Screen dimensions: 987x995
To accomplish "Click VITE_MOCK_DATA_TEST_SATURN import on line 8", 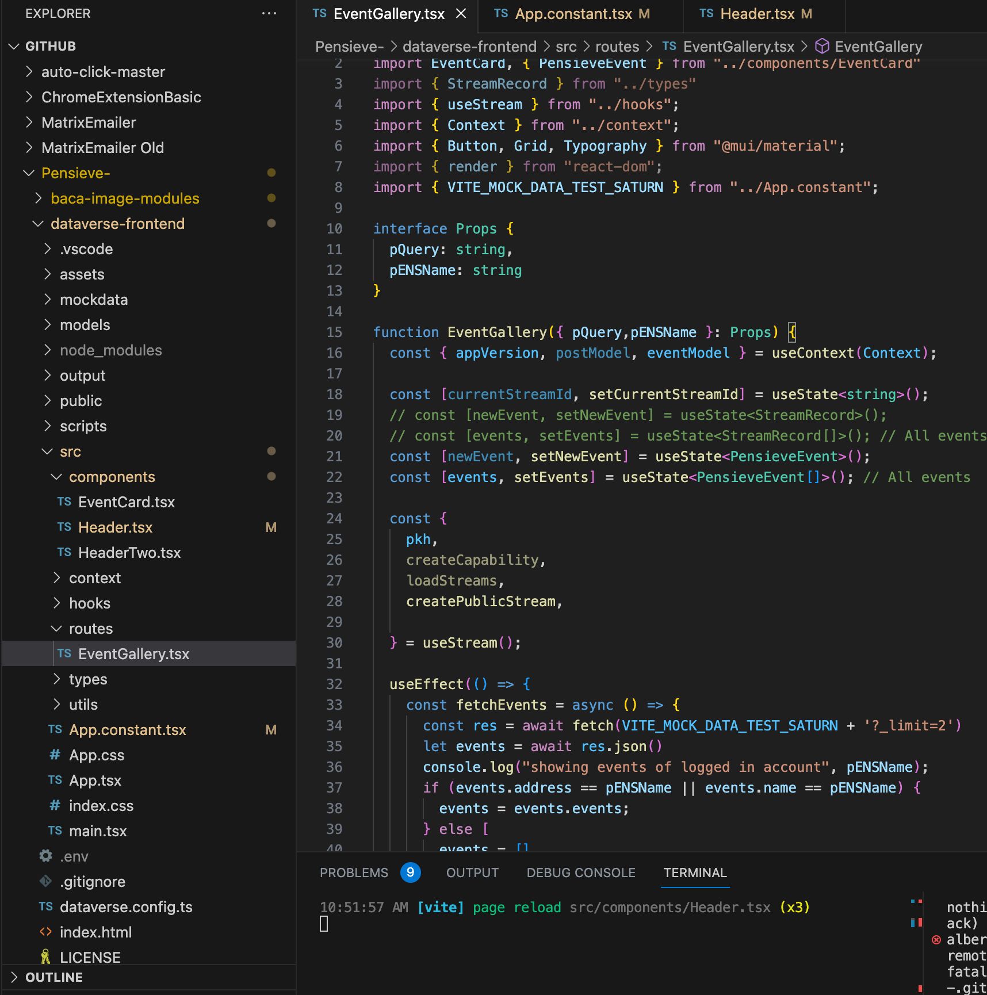I will pyautogui.click(x=555, y=187).
